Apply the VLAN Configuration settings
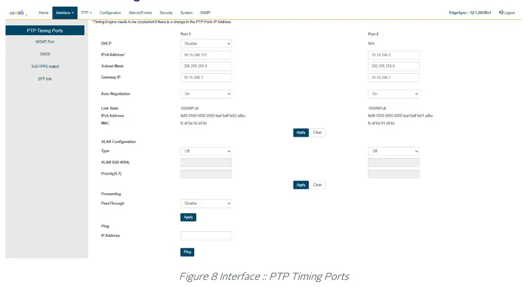 coord(301,185)
